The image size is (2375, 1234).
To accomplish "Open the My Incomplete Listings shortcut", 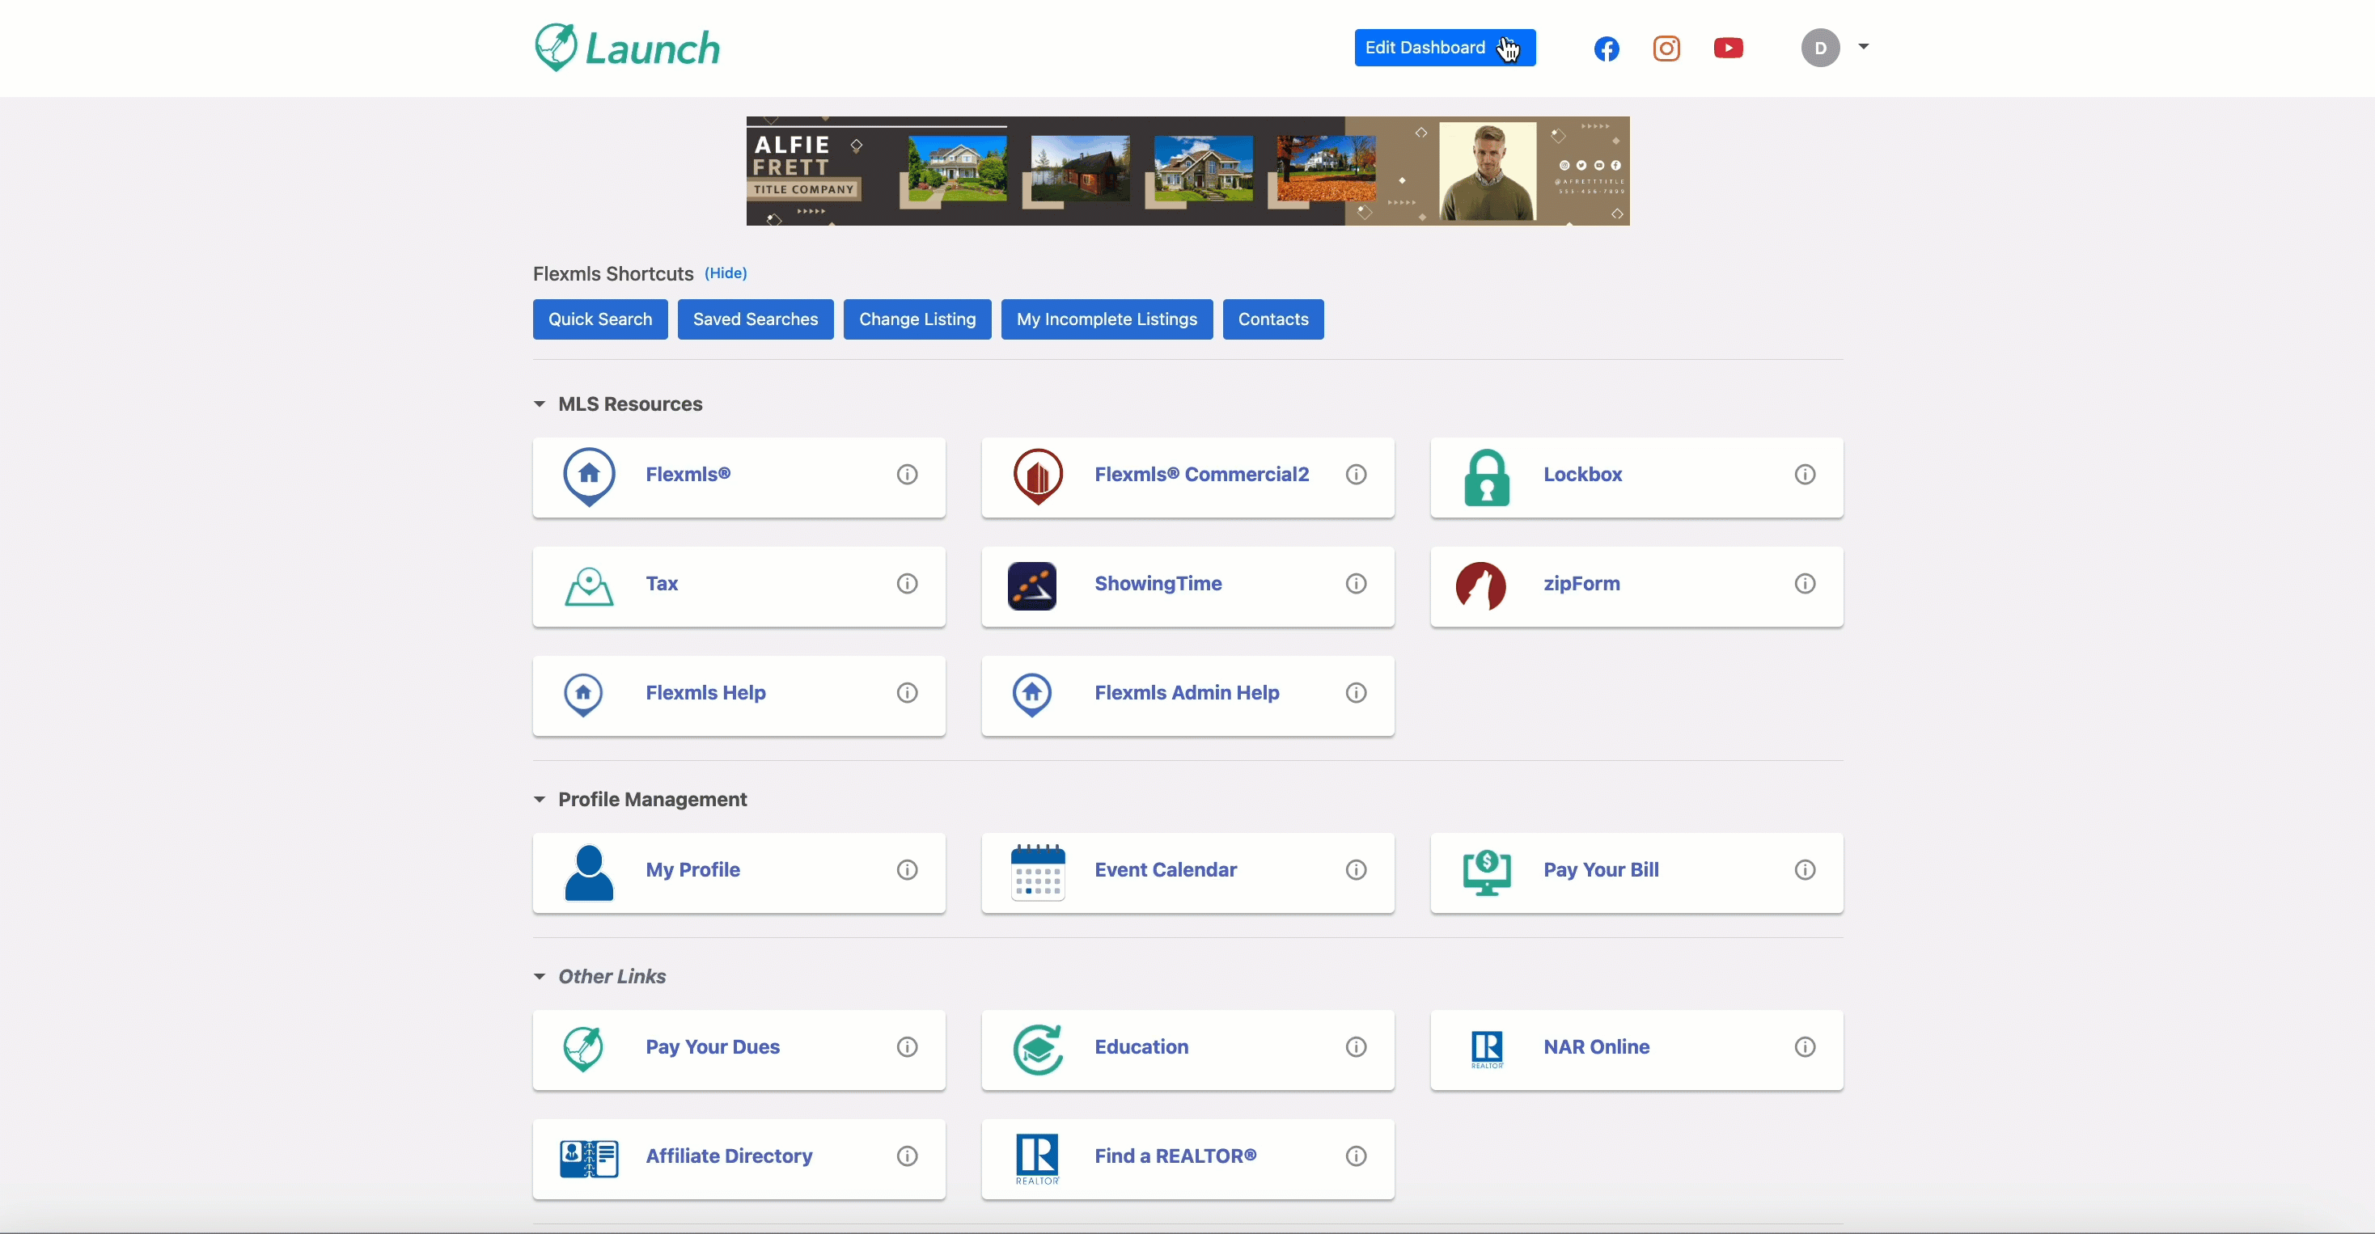I will pyautogui.click(x=1107, y=319).
